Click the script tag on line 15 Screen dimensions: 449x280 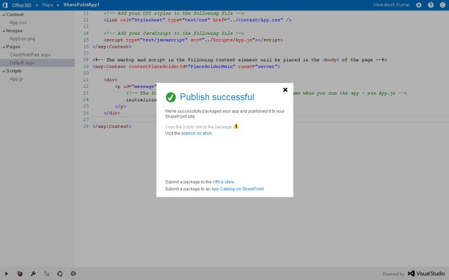[x=193, y=40]
